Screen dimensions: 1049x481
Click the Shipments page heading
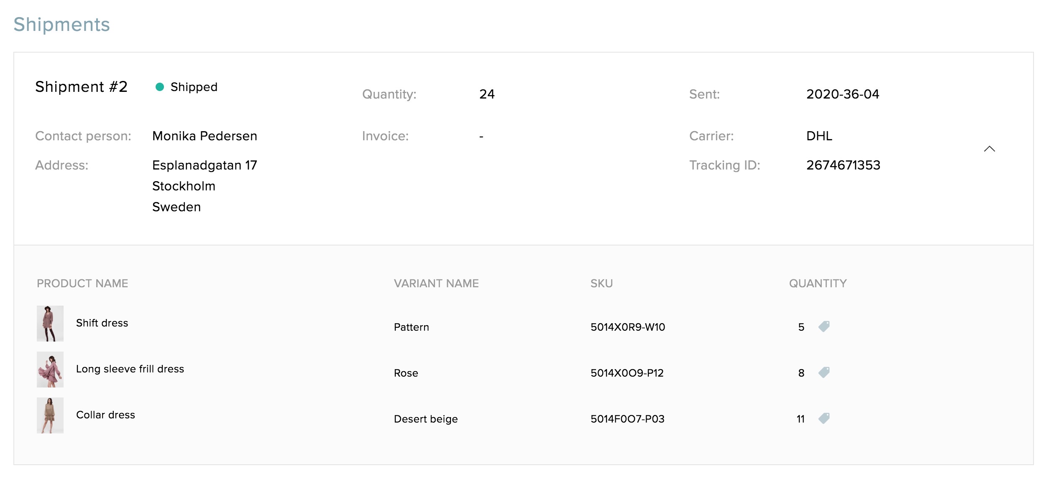click(x=61, y=25)
